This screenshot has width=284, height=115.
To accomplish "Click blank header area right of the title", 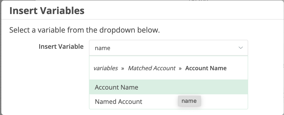I will click(186, 11).
